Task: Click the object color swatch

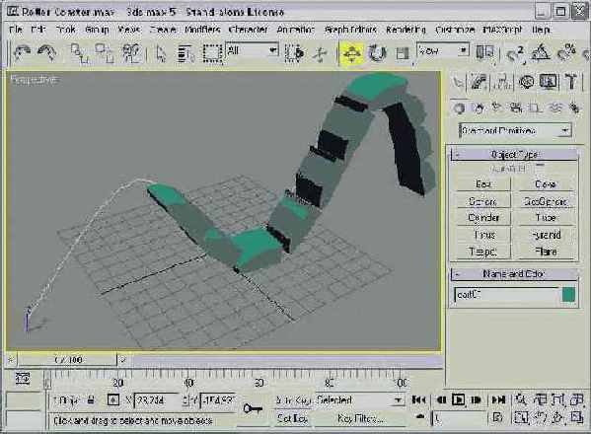Action: click(568, 295)
